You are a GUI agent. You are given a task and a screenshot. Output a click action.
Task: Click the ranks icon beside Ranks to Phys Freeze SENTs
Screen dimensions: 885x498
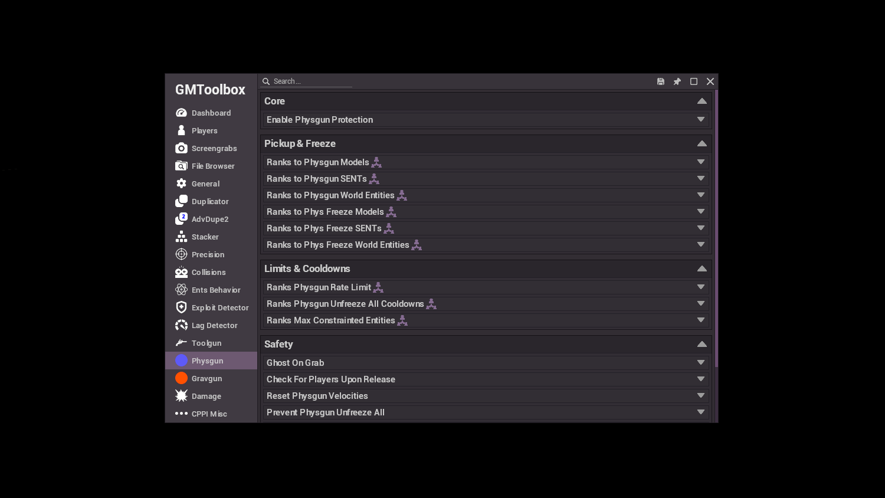(x=389, y=228)
